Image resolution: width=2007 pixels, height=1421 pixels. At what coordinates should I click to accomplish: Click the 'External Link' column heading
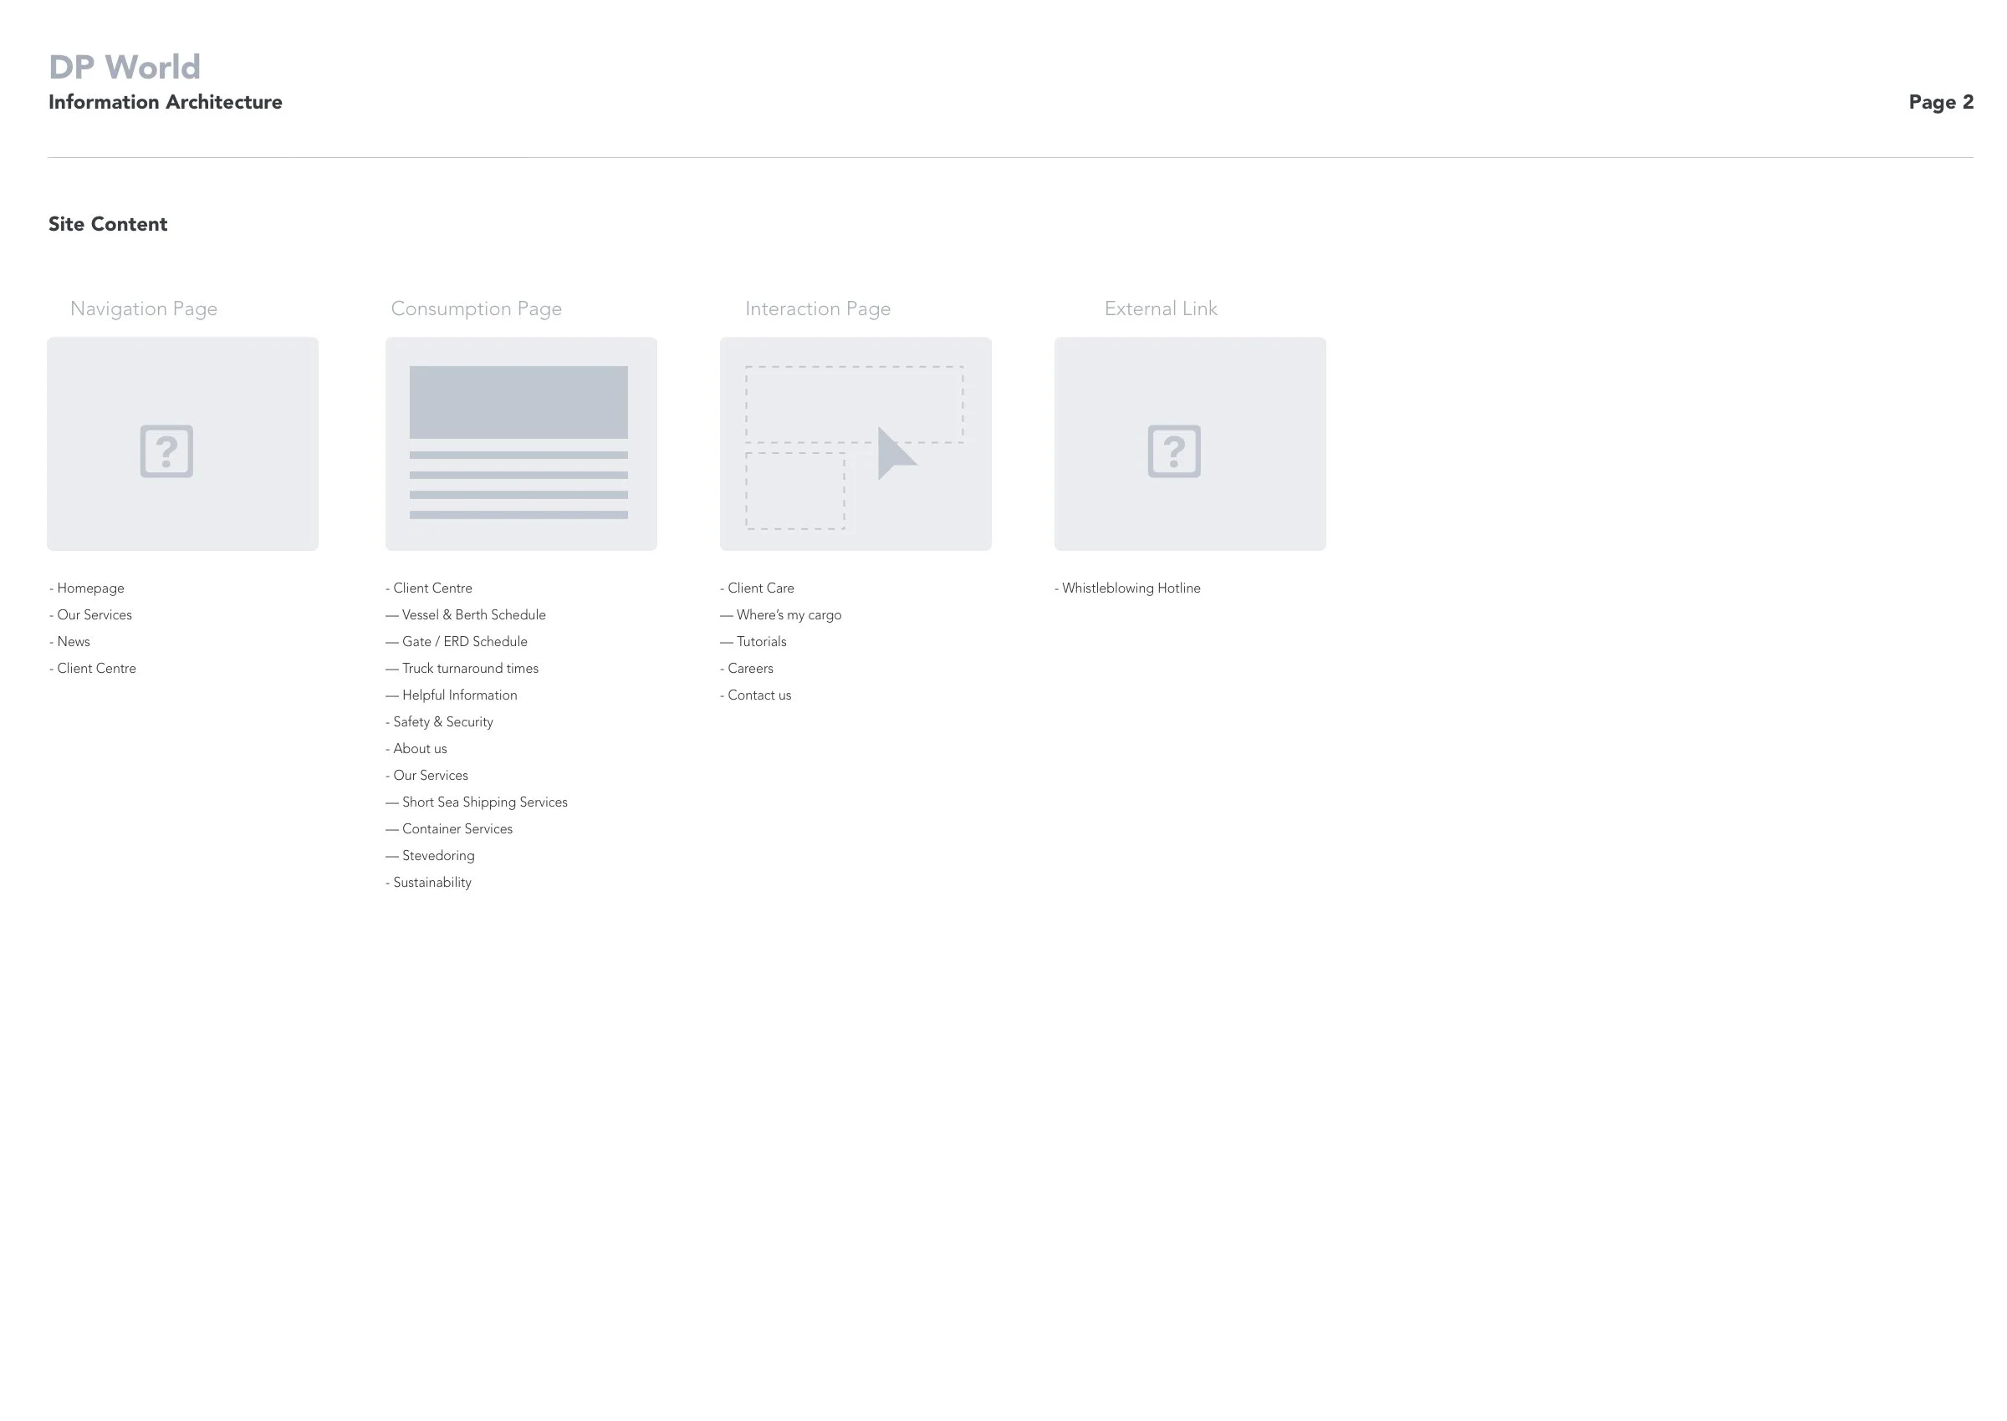pos(1161,309)
